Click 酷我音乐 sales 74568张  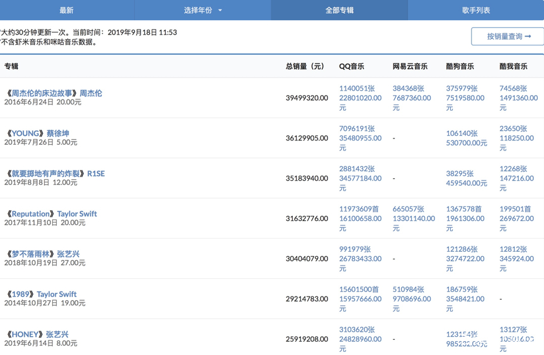click(513, 88)
